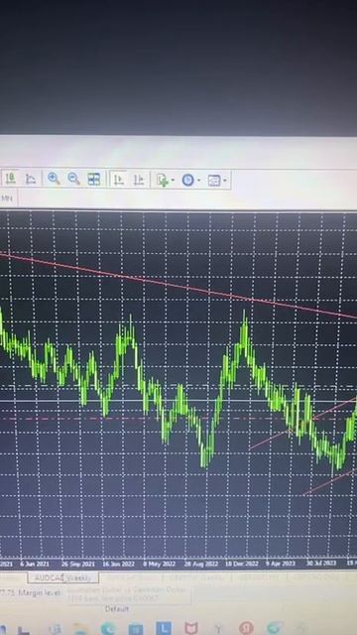The width and height of the screenshot is (357, 635).
Task: Open the add indicators icon
Action: 163,181
